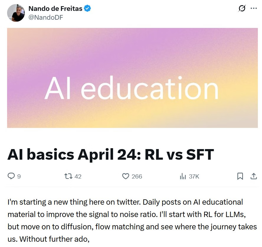Image resolution: width=262 pixels, height=247 pixels.
Task: Click the Nando de Freitas display name
Action: pos(55,9)
